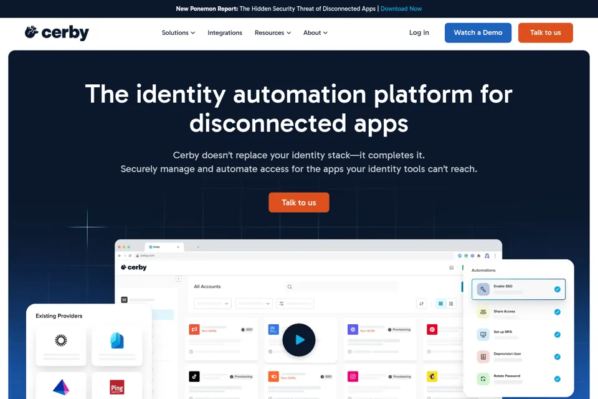This screenshot has width=598, height=399.
Task: Click the blue Meta app icon
Action: click(273, 329)
